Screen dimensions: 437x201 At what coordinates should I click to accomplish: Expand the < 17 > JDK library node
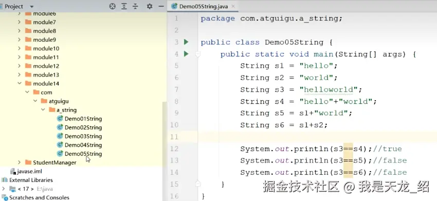4,189
